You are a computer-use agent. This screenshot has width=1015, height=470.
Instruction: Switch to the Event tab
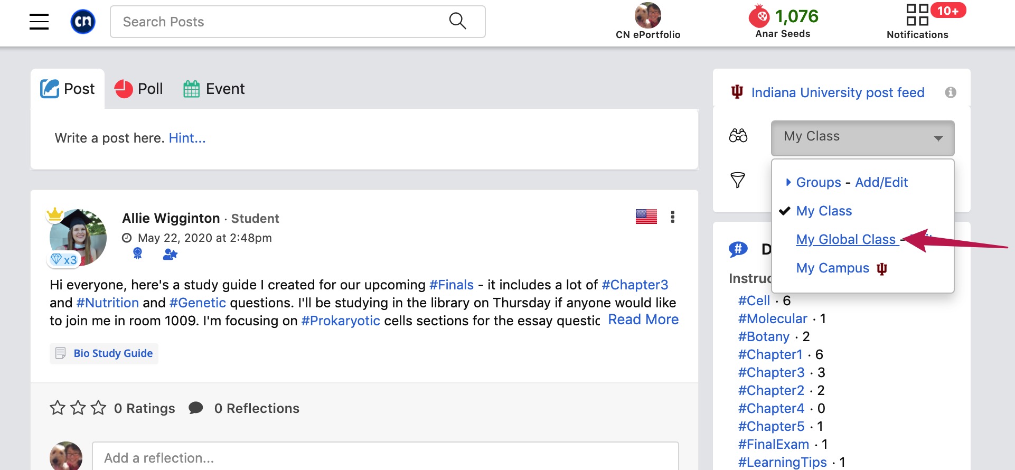point(214,89)
